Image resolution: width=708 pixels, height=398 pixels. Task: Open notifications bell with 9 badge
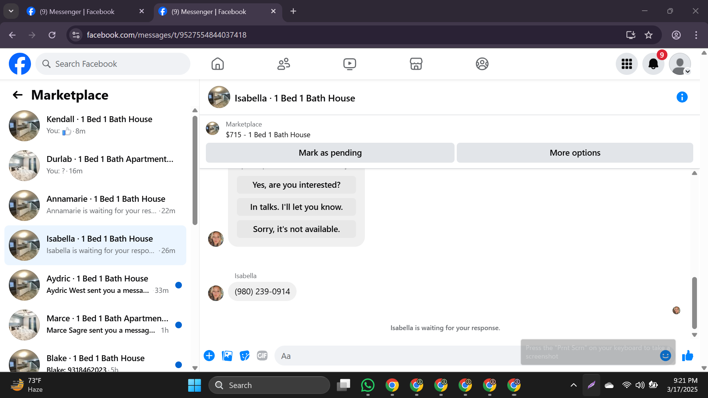pyautogui.click(x=653, y=64)
